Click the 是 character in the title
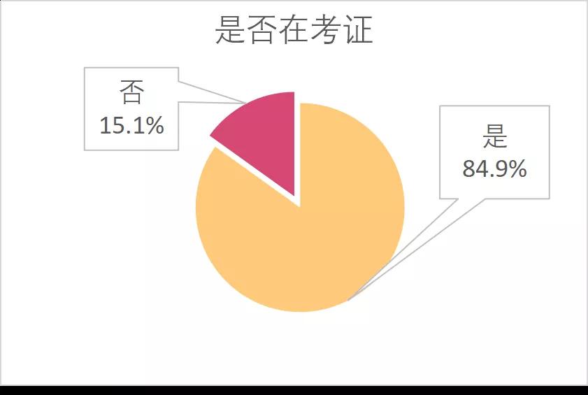The image size is (588, 395). point(231,30)
